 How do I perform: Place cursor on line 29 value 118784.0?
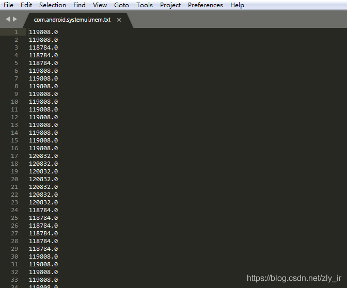tap(43, 249)
